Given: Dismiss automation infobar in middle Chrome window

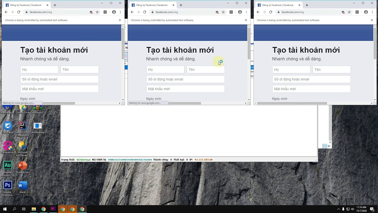Looking at the screenshot, I should click(x=246, y=20).
